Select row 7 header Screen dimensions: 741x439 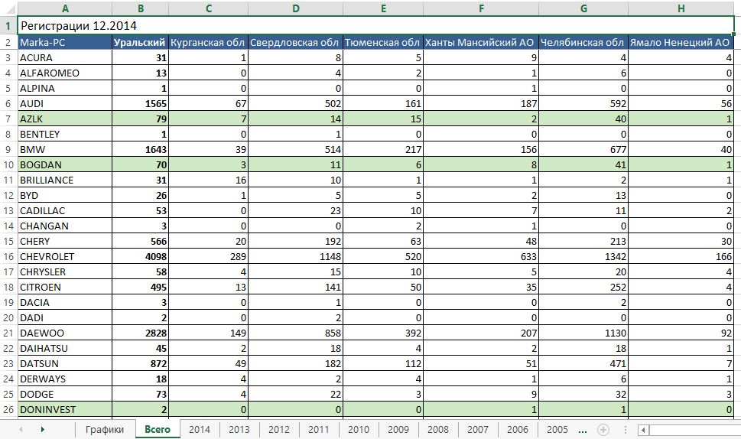[x=8, y=119]
